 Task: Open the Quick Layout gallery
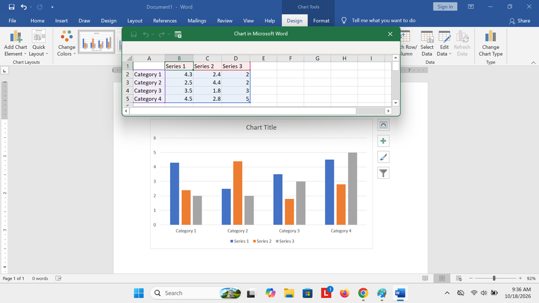(x=38, y=43)
